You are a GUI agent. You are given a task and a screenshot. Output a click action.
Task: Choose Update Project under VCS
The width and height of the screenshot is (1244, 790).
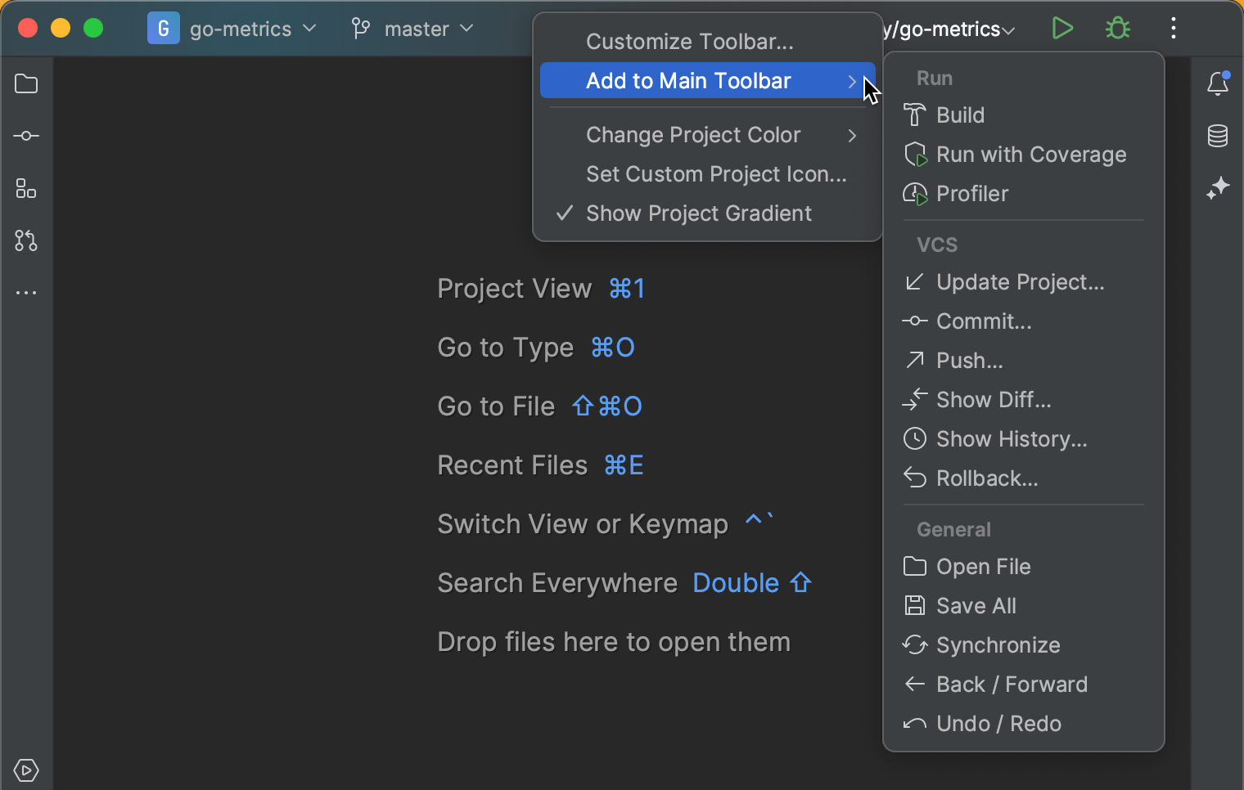tap(1020, 281)
